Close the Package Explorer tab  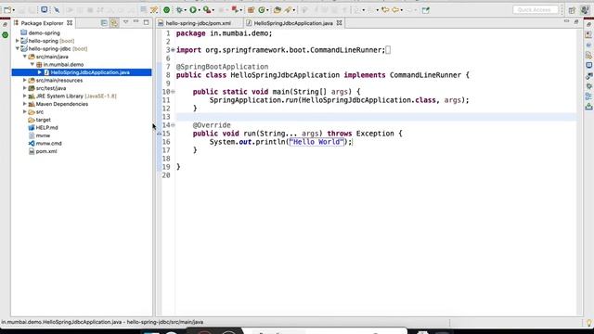click(x=70, y=23)
